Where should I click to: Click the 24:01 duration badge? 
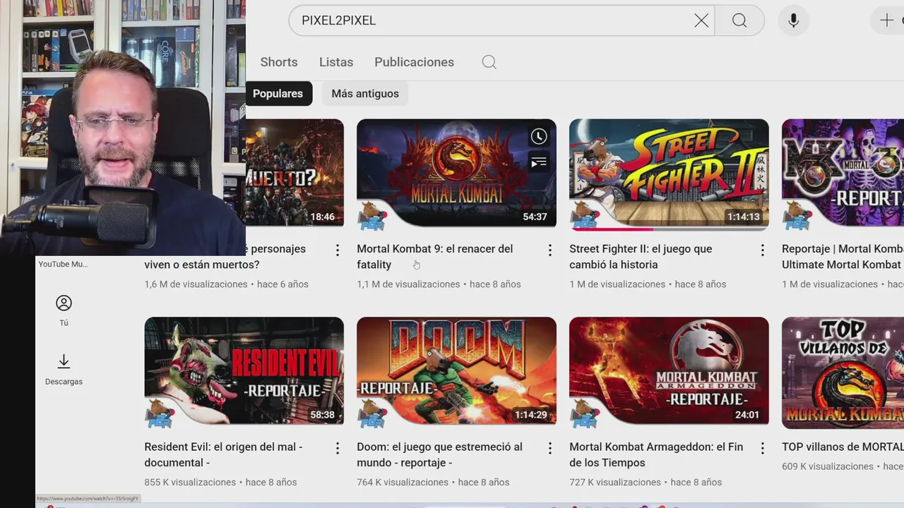pyautogui.click(x=747, y=415)
